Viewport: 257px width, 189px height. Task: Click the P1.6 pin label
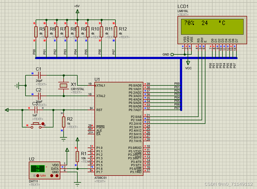[99, 169]
